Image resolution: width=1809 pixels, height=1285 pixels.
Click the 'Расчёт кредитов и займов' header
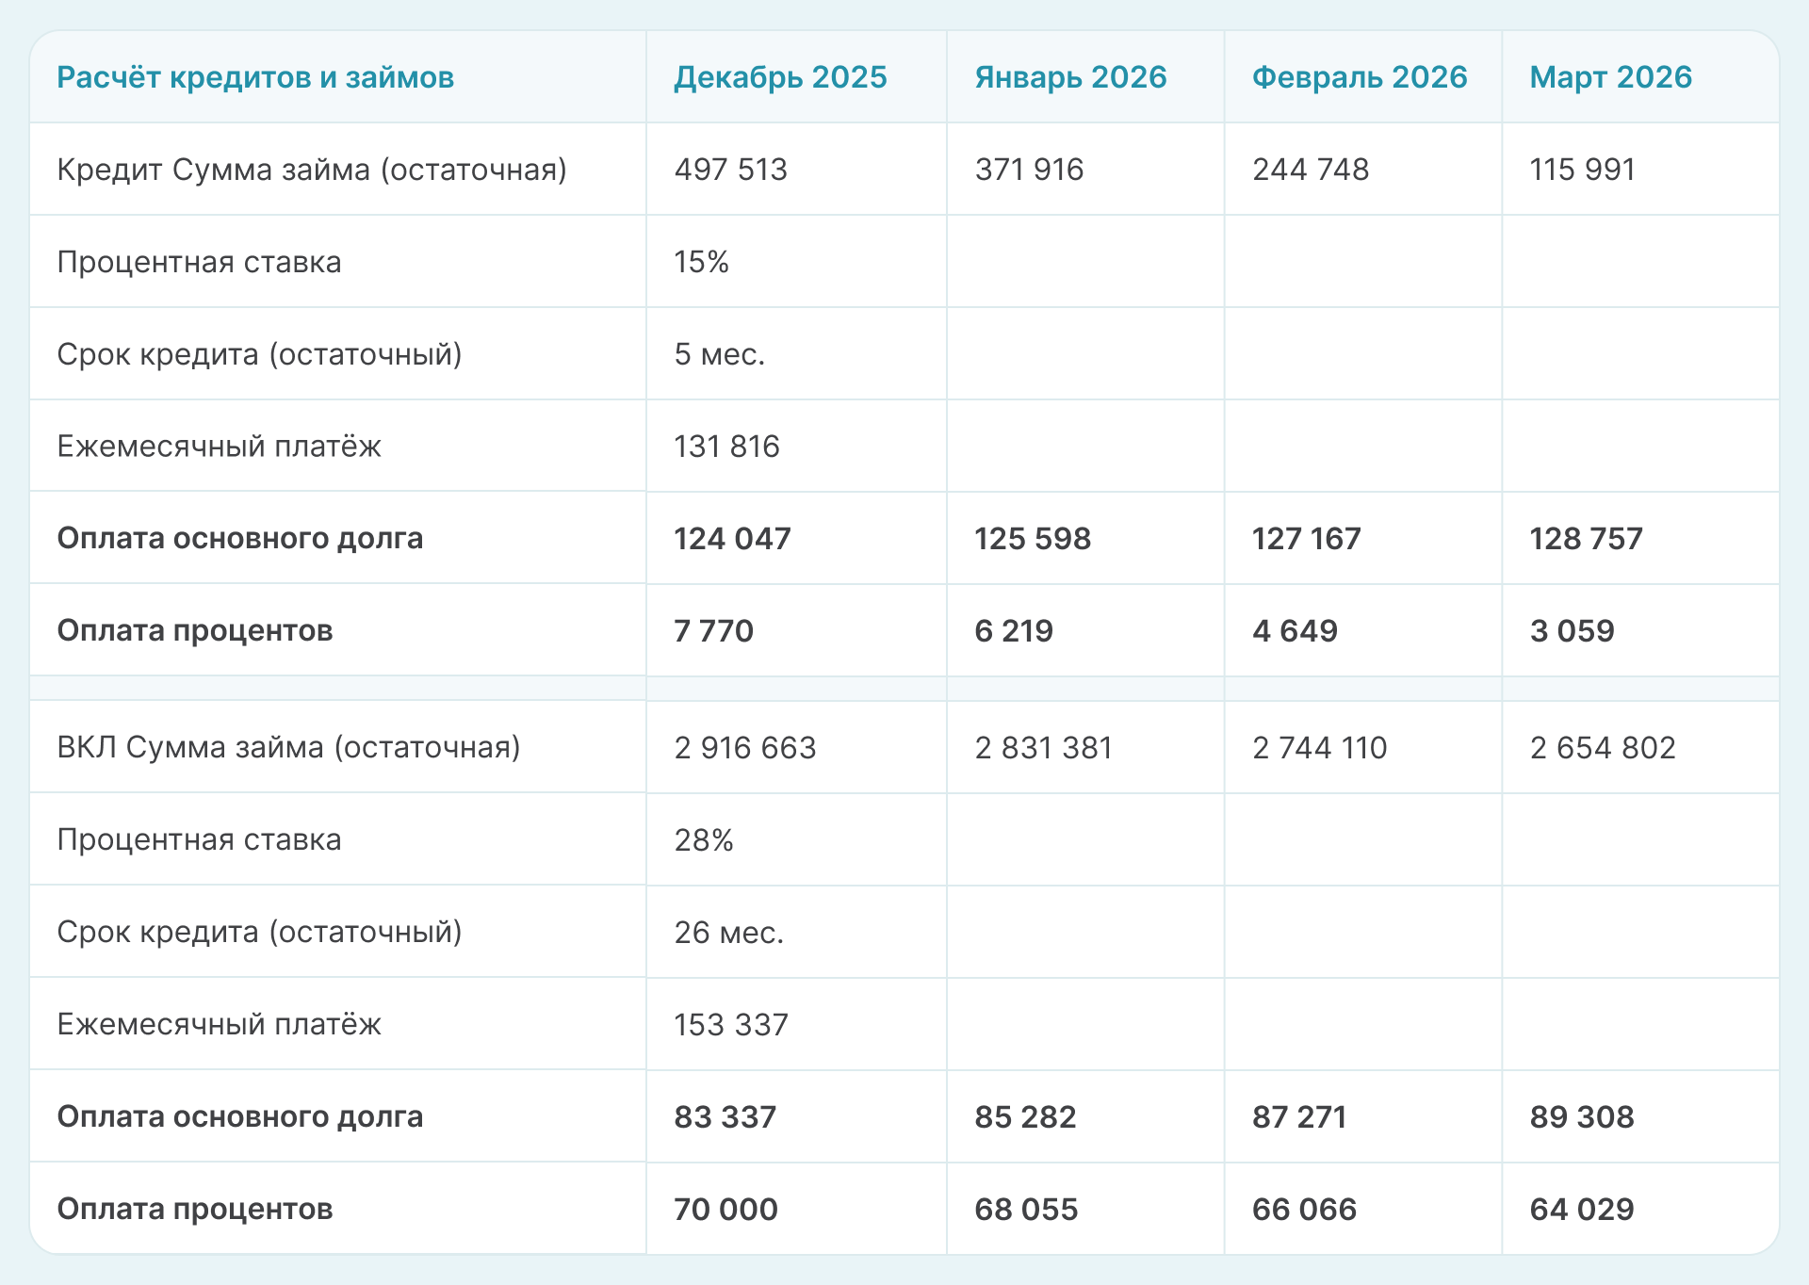coord(255,77)
